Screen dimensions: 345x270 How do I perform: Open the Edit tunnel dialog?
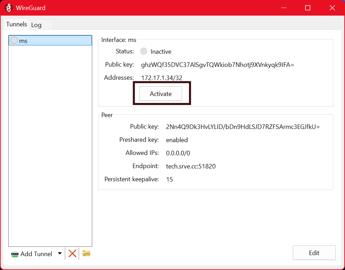tap(314, 253)
